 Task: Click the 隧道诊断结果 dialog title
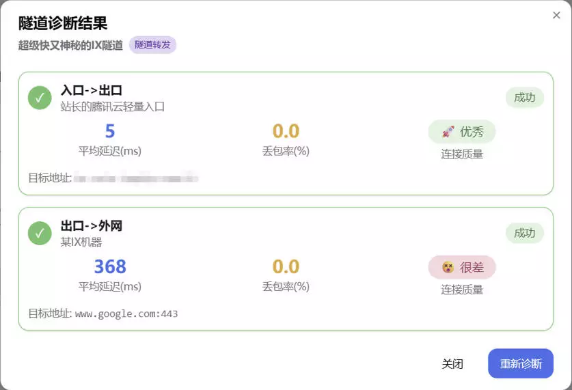pyautogui.click(x=63, y=23)
